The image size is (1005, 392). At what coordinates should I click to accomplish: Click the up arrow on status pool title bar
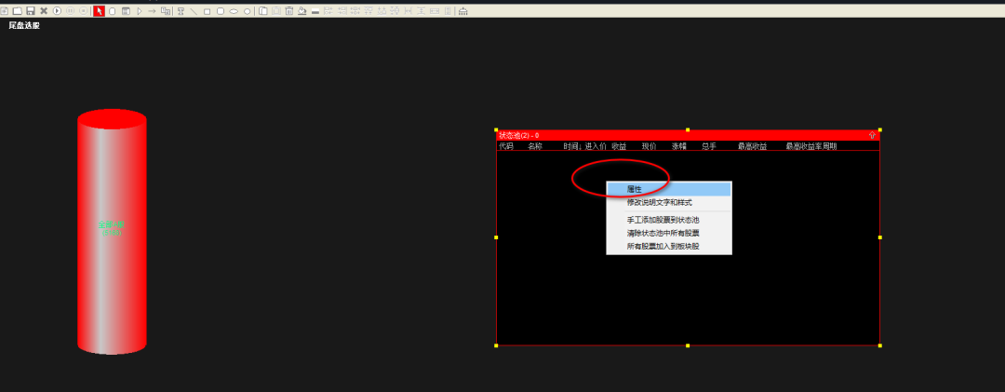click(872, 135)
